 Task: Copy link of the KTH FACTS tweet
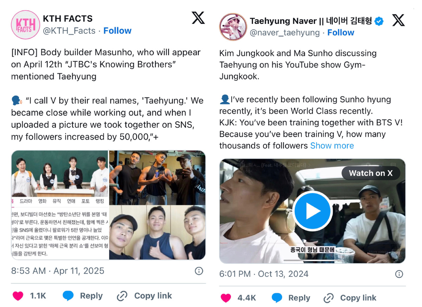coord(145,296)
